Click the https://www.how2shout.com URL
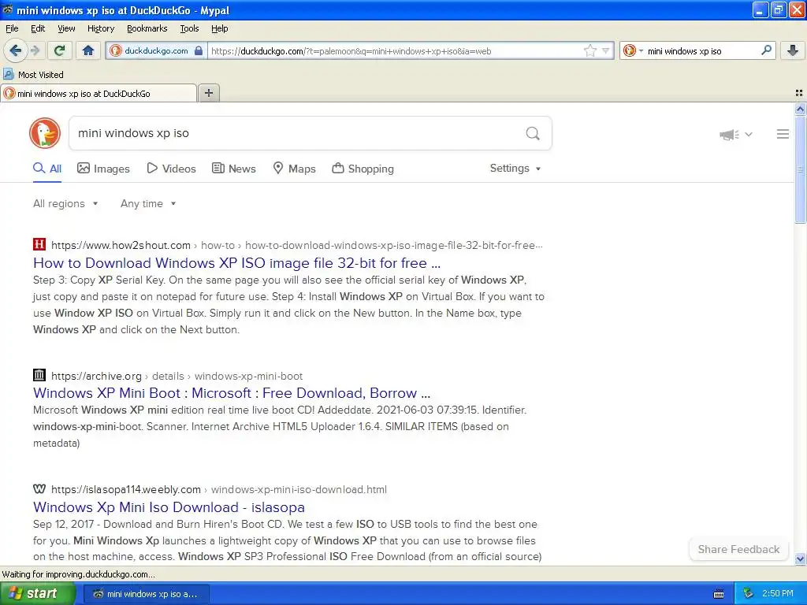Viewport: 807px width, 605px height. [x=121, y=246]
